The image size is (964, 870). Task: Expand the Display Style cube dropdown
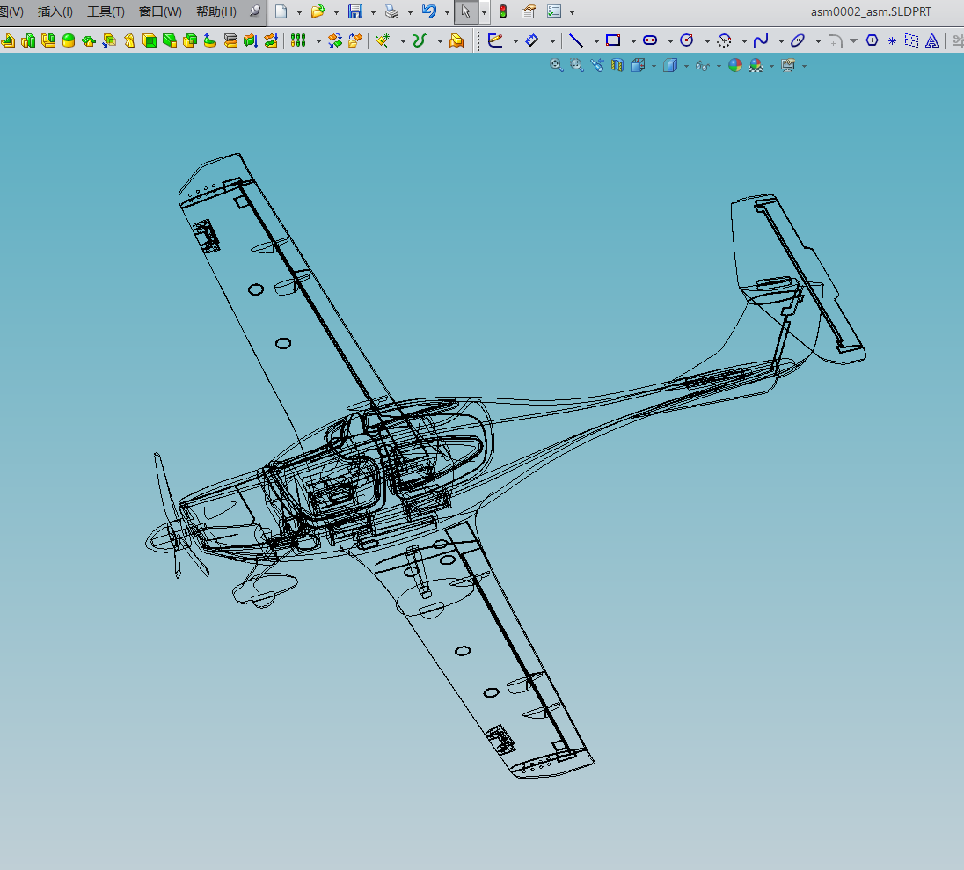(686, 66)
